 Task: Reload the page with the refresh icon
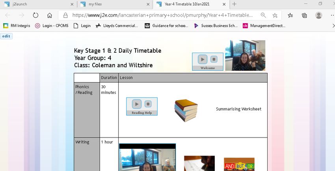point(35,15)
